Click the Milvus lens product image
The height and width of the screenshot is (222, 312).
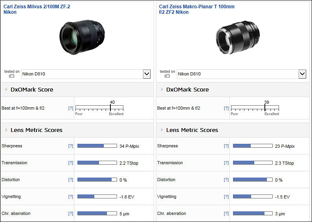[82, 37]
